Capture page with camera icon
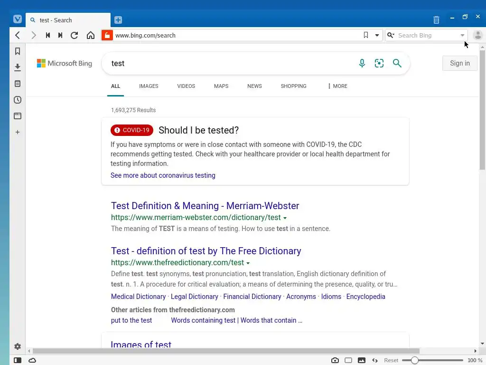The width and height of the screenshot is (486, 365). pyautogui.click(x=335, y=360)
